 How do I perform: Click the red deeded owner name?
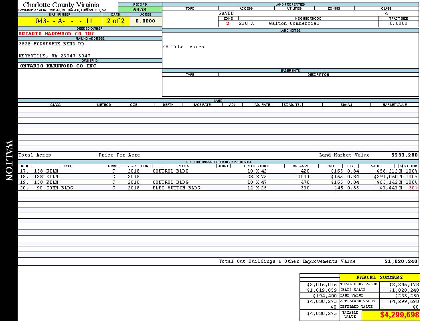point(57,34)
